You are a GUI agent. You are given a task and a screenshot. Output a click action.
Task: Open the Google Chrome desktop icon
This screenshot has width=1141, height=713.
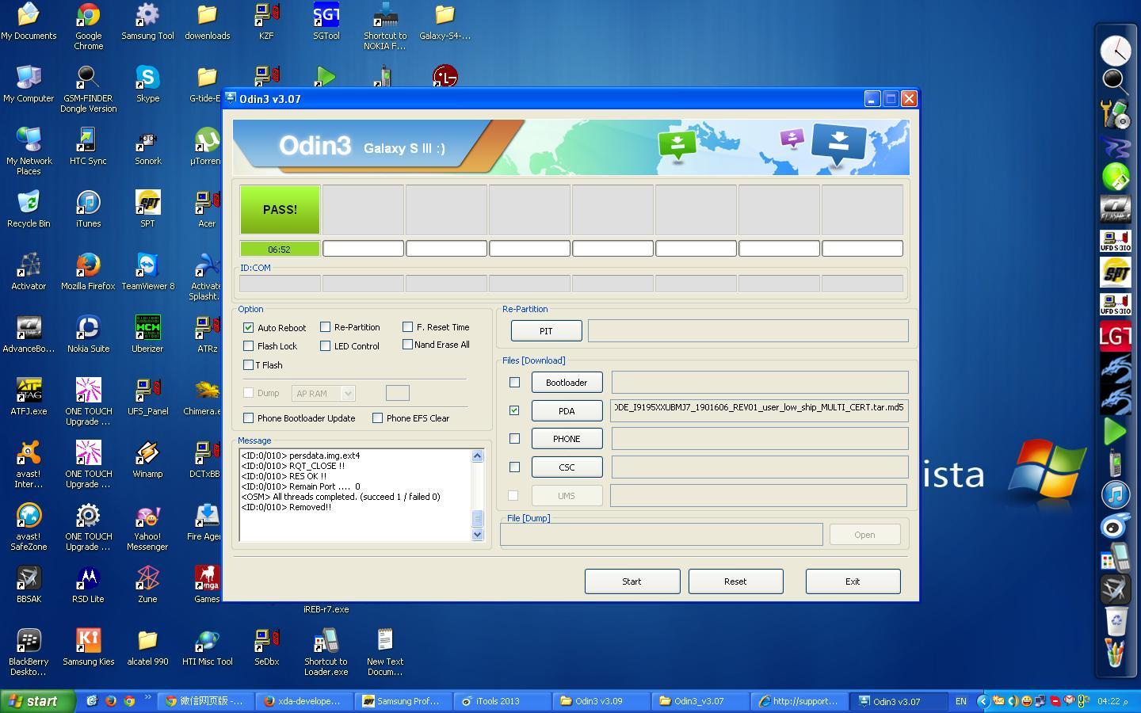click(88, 26)
